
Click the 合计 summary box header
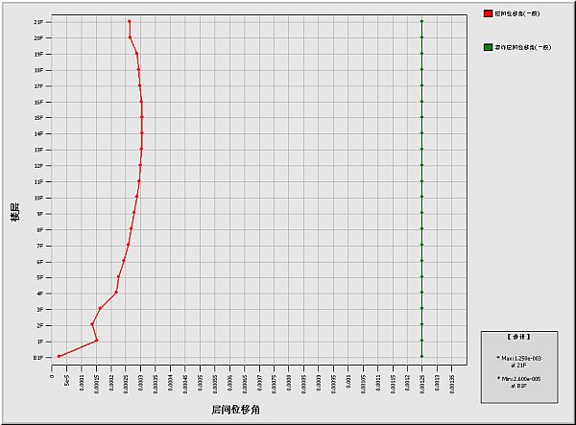point(519,337)
